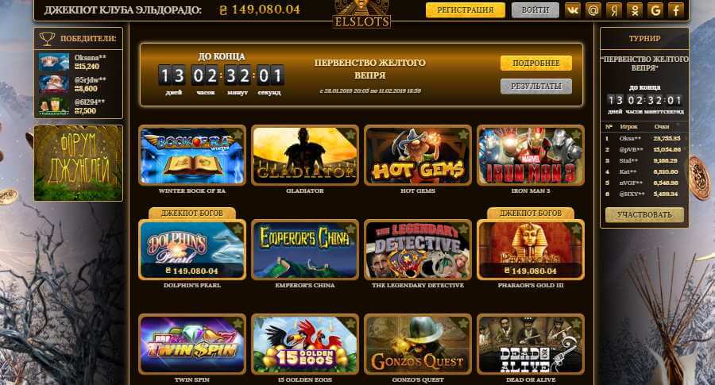Toggle favorite star on Gladiator game

350,134
